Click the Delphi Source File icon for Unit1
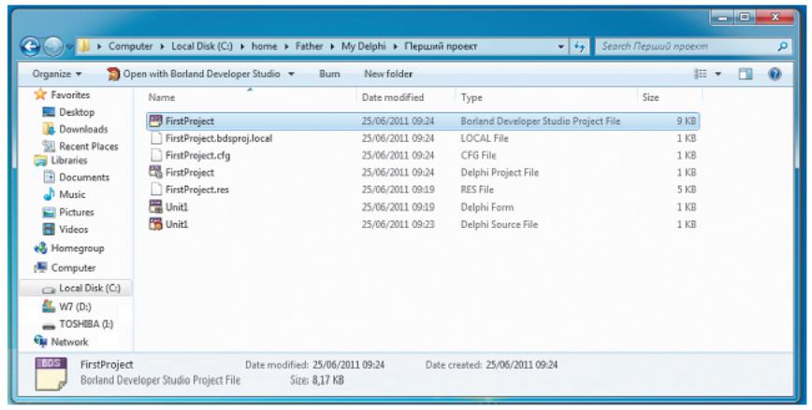 pos(155,224)
